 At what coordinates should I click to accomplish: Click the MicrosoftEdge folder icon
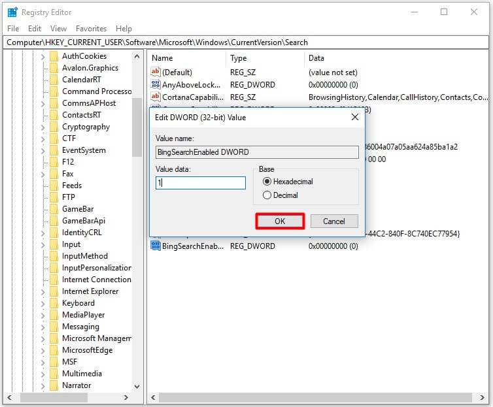click(x=54, y=350)
